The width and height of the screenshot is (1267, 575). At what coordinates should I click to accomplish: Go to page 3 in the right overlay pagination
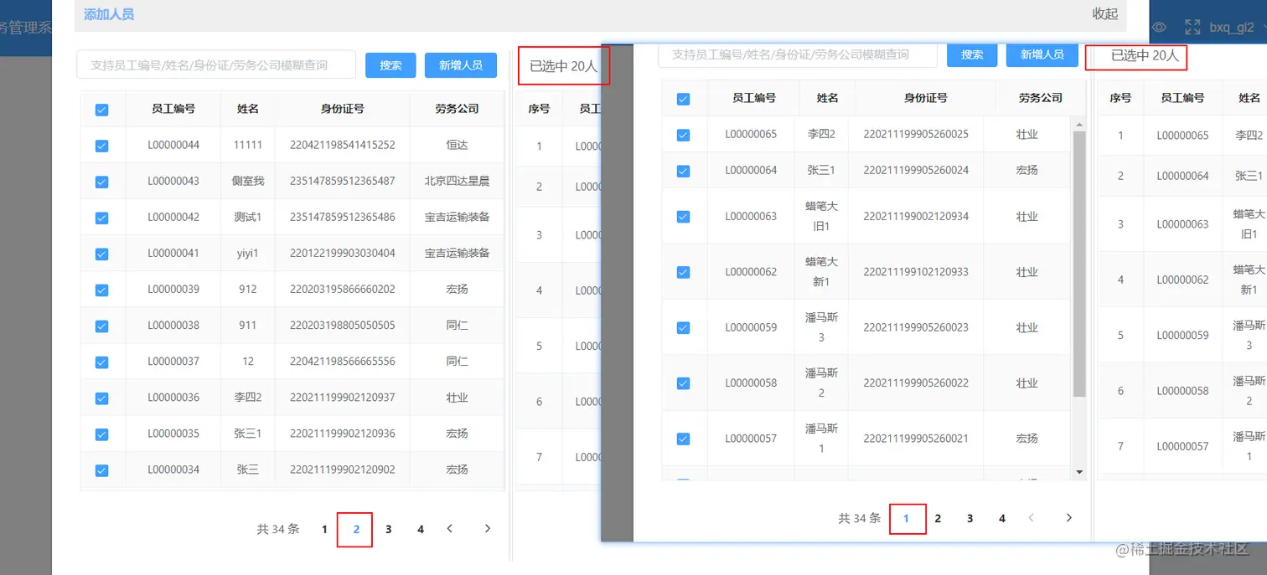tap(970, 518)
